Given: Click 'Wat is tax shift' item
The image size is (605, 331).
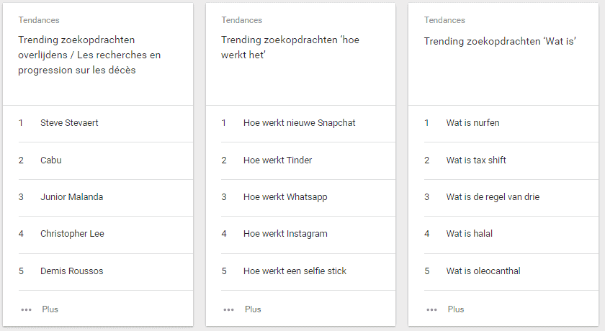Looking at the screenshot, I should point(476,160).
